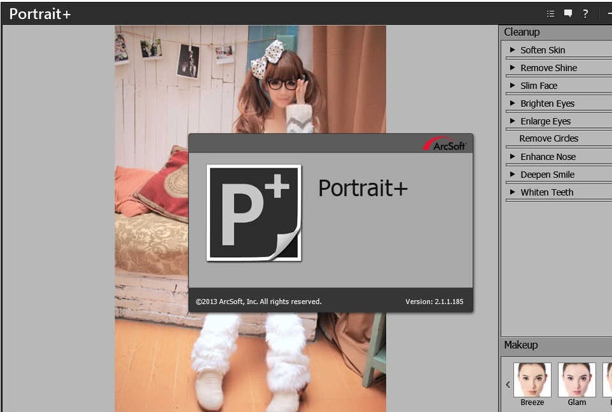Viewport: 612px width, 412px height.
Task: Expand the Deepen Smile option
Action: (513, 175)
